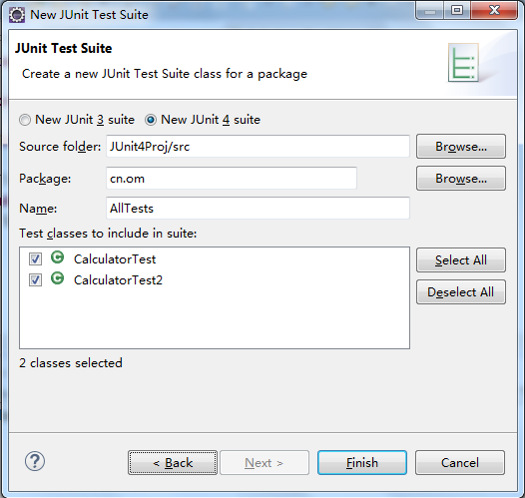Select the New JUnit 3 suite radio button
Viewport: 525px width, 498px height.
(25, 120)
